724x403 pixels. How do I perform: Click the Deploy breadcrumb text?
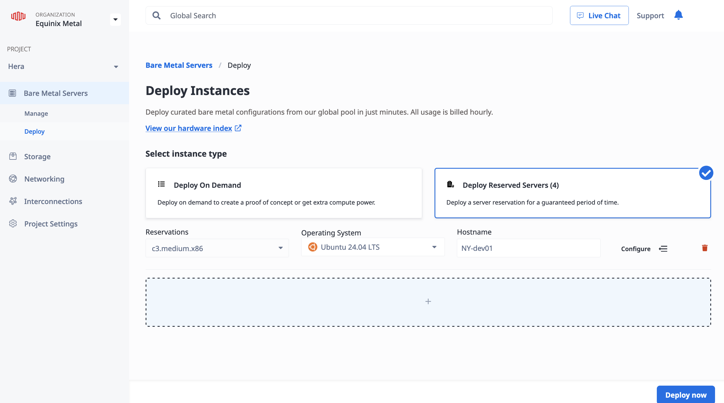click(x=239, y=65)
